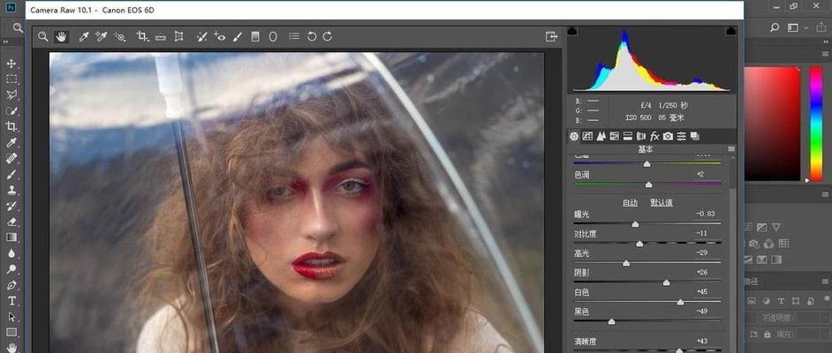Open the Presets panel tab
The height and width of the screenshot is (353, 832).
pyautogui.click(x=682, y=136)
